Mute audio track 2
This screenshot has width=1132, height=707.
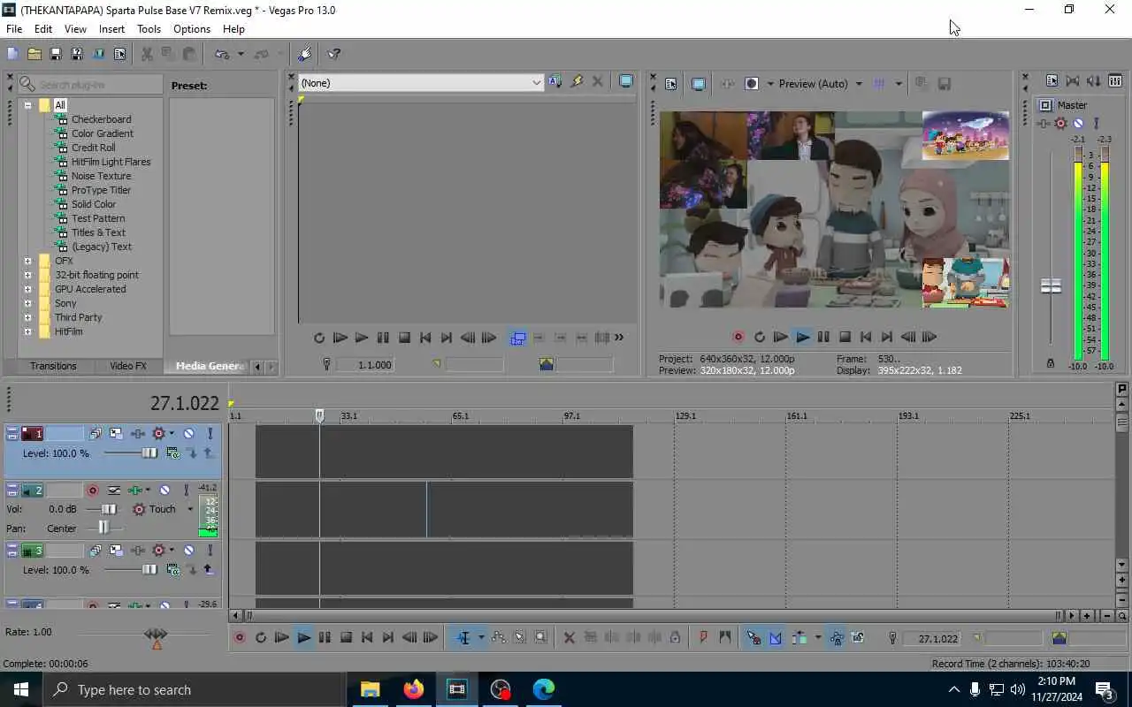[164, 490]
